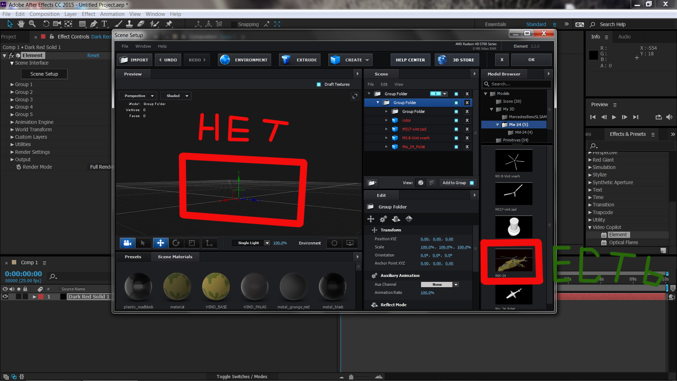This screenshot has height=381, width=677.
Task: Select the Rotation tool in After Effects toolbar
Action: point(46,24)
